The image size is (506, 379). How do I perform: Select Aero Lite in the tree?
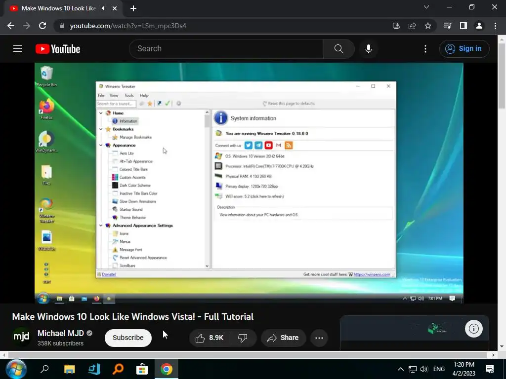coord(126,153)
